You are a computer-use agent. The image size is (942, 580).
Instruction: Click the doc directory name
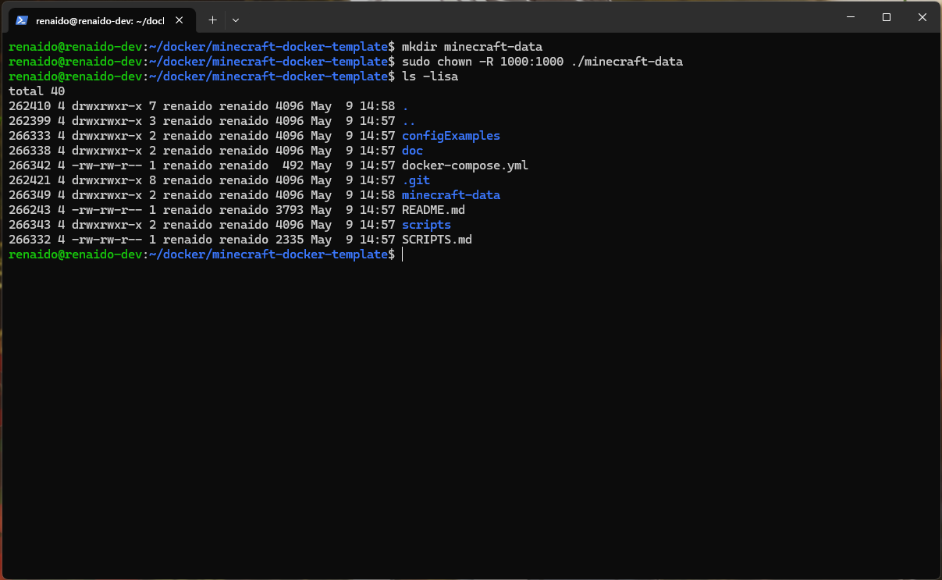(412, 151)
